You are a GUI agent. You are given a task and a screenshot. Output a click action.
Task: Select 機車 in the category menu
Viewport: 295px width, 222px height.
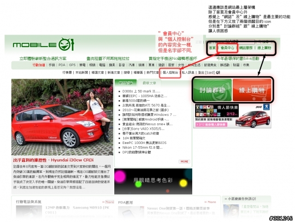point(142,65)
